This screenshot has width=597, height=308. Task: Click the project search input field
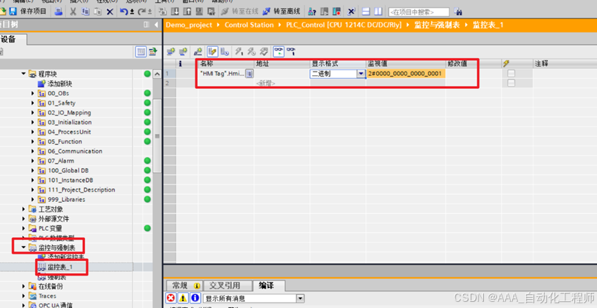click(x=419, y=12)
